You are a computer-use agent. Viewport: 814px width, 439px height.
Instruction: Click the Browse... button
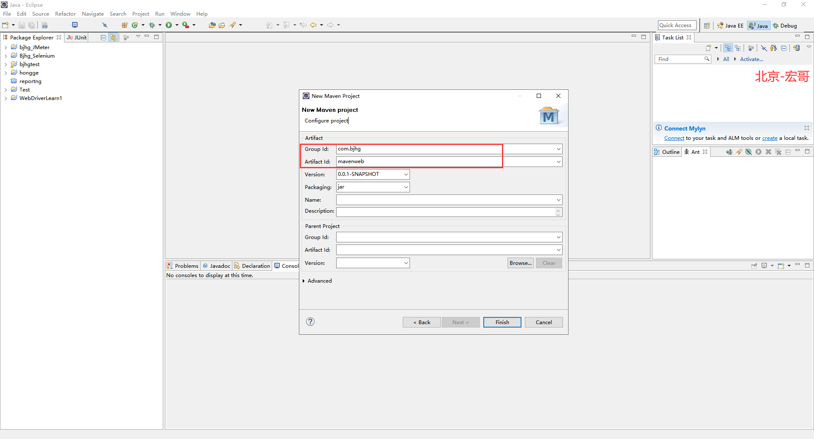click(521, 263)
